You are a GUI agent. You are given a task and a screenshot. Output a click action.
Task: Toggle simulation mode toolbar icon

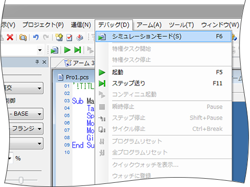pos(54,50)
